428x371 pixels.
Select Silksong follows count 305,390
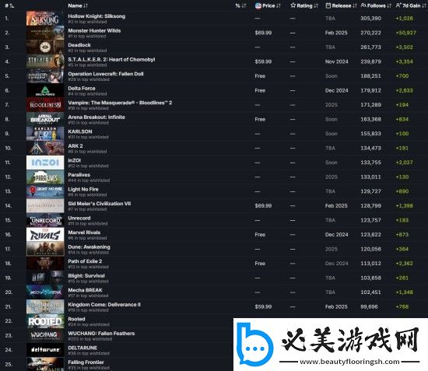[370, 18]
